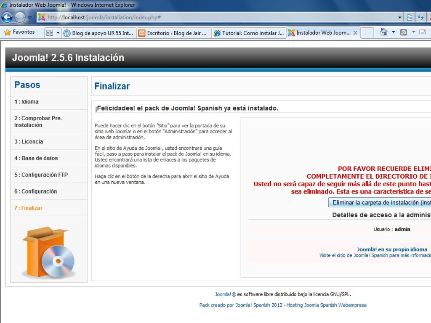Switch to Tutorial: Como instalar J... tab
The width and height of the screenshot is (431, 323).
point(249,33)
